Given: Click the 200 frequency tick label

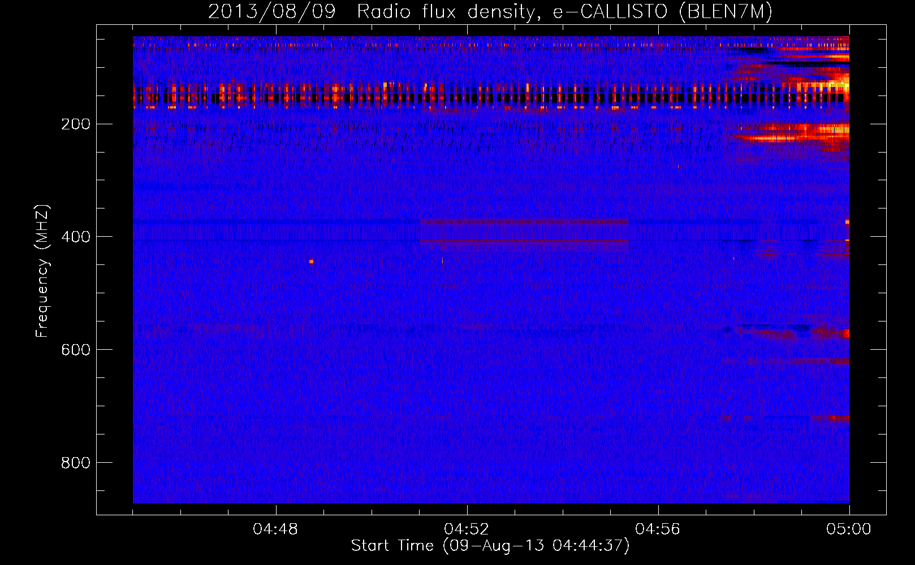Looking at the screenshot, I should pos(76,124).
